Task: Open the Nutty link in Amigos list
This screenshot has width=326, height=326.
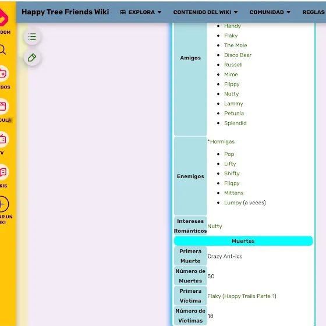Action: (x=232, y=94)
